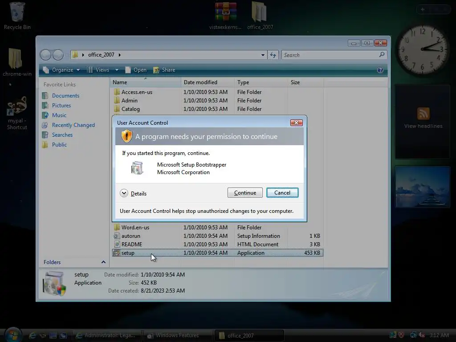
Task: Open the Organize menu
Action: point(61,70)
